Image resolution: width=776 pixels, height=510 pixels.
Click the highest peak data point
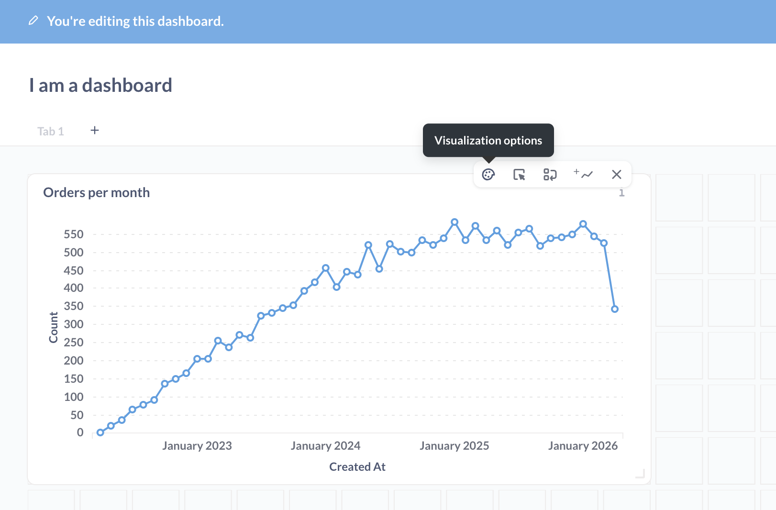click(x=455, y=222)
